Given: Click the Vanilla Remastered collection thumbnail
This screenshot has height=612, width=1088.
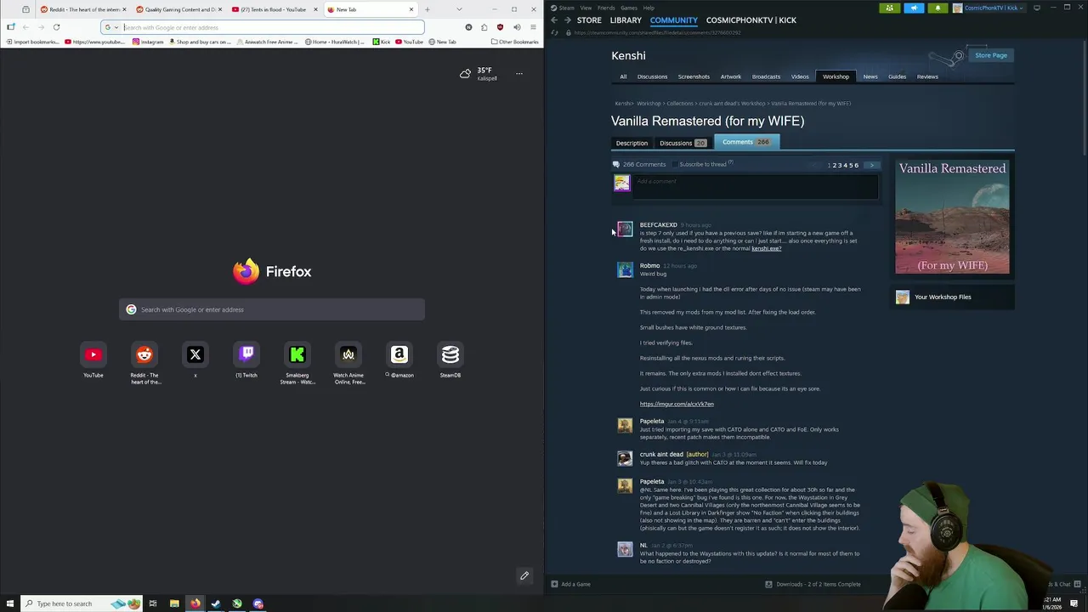Looking at the screenshot, I should click(952, 217).
